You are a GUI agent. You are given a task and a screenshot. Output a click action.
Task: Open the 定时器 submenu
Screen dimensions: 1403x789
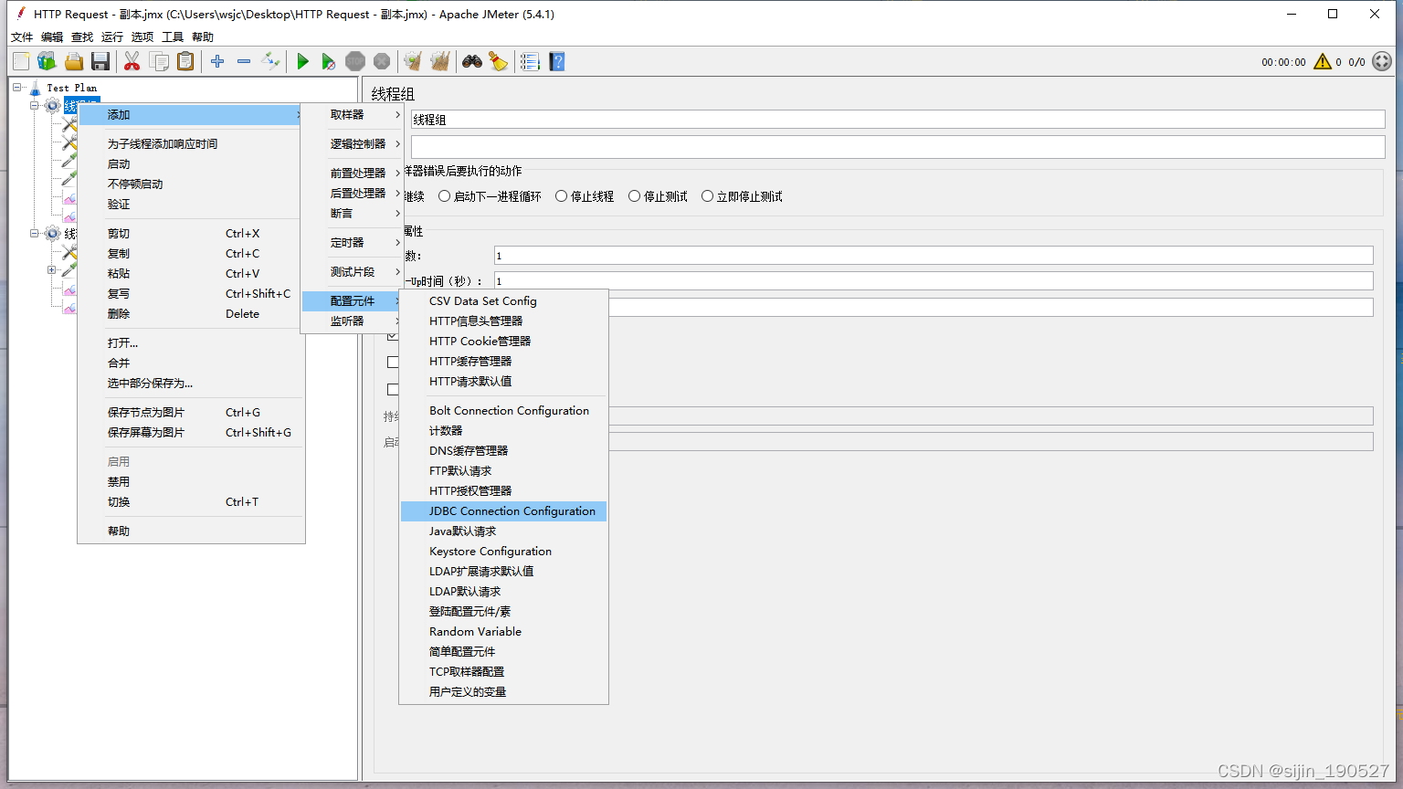353,242
